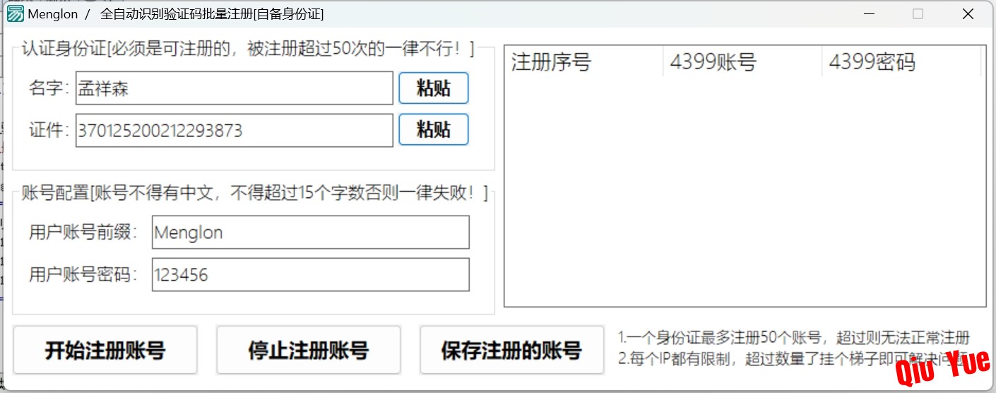Click the 用户账号密码 input field
996x393 pixels.
(x=311, y=274)
